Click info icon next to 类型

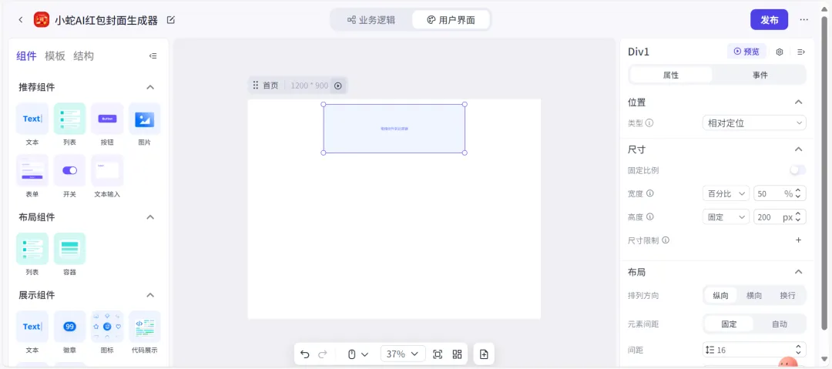tap(649, 122)
